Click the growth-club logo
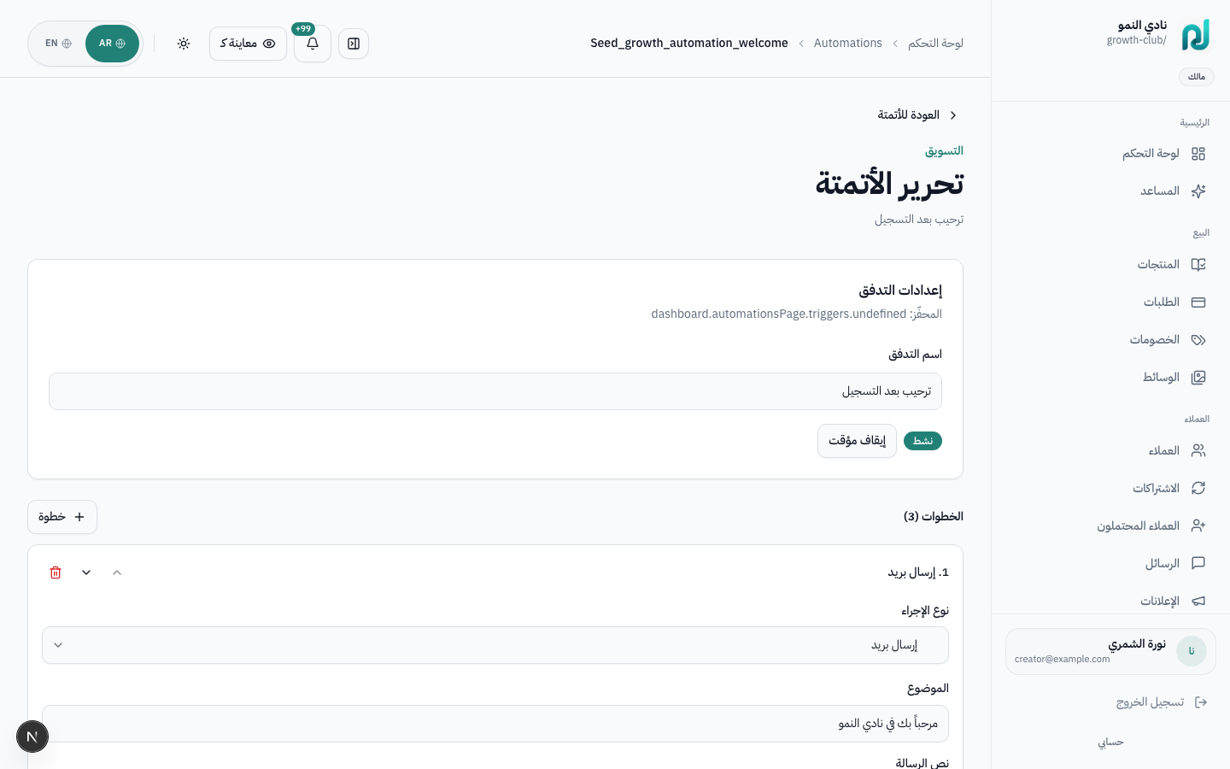 coord(1196,36)
